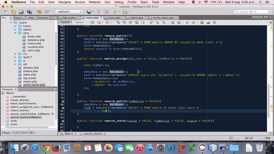
Task: Click the Open Project toolbar icon
Action: coord(21,12)
